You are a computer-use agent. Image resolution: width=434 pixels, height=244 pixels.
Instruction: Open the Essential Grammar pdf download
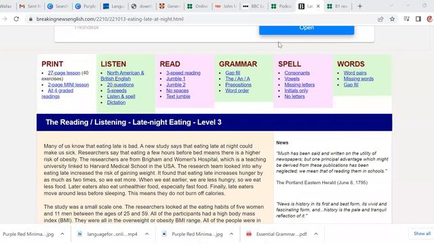pos(281,234)
